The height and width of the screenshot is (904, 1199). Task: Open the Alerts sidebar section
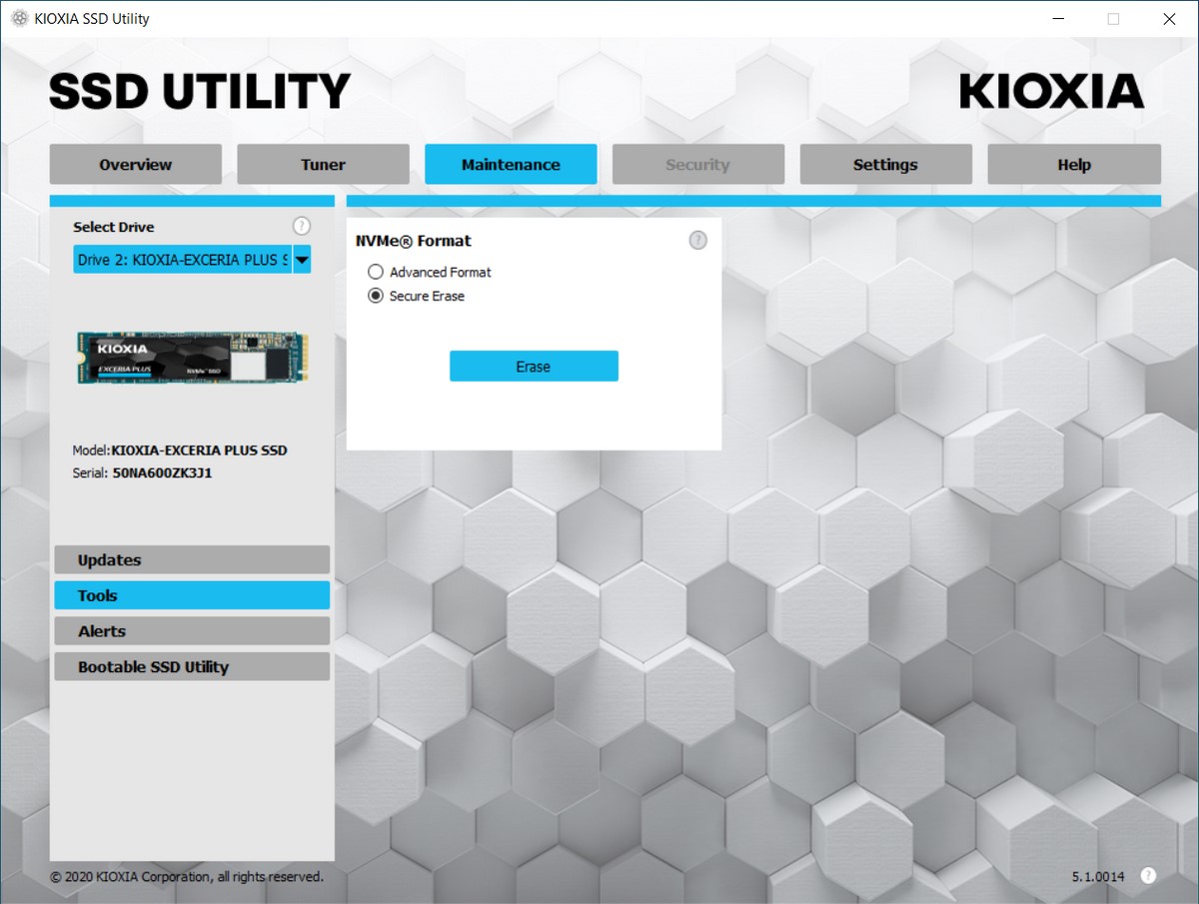coord(192,631)
